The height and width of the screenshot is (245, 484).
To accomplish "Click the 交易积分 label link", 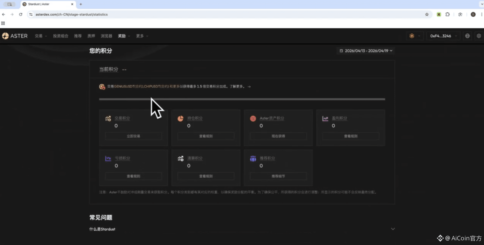I will (122, 118).
